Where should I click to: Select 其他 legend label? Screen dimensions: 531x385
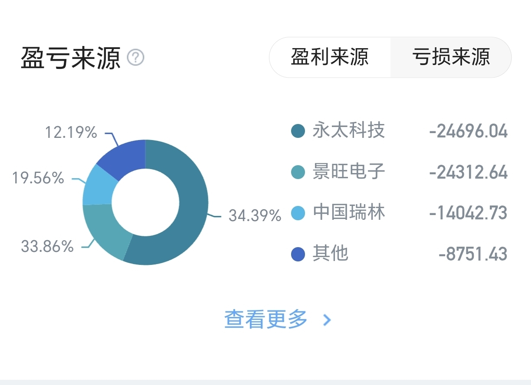pos(331,254)
